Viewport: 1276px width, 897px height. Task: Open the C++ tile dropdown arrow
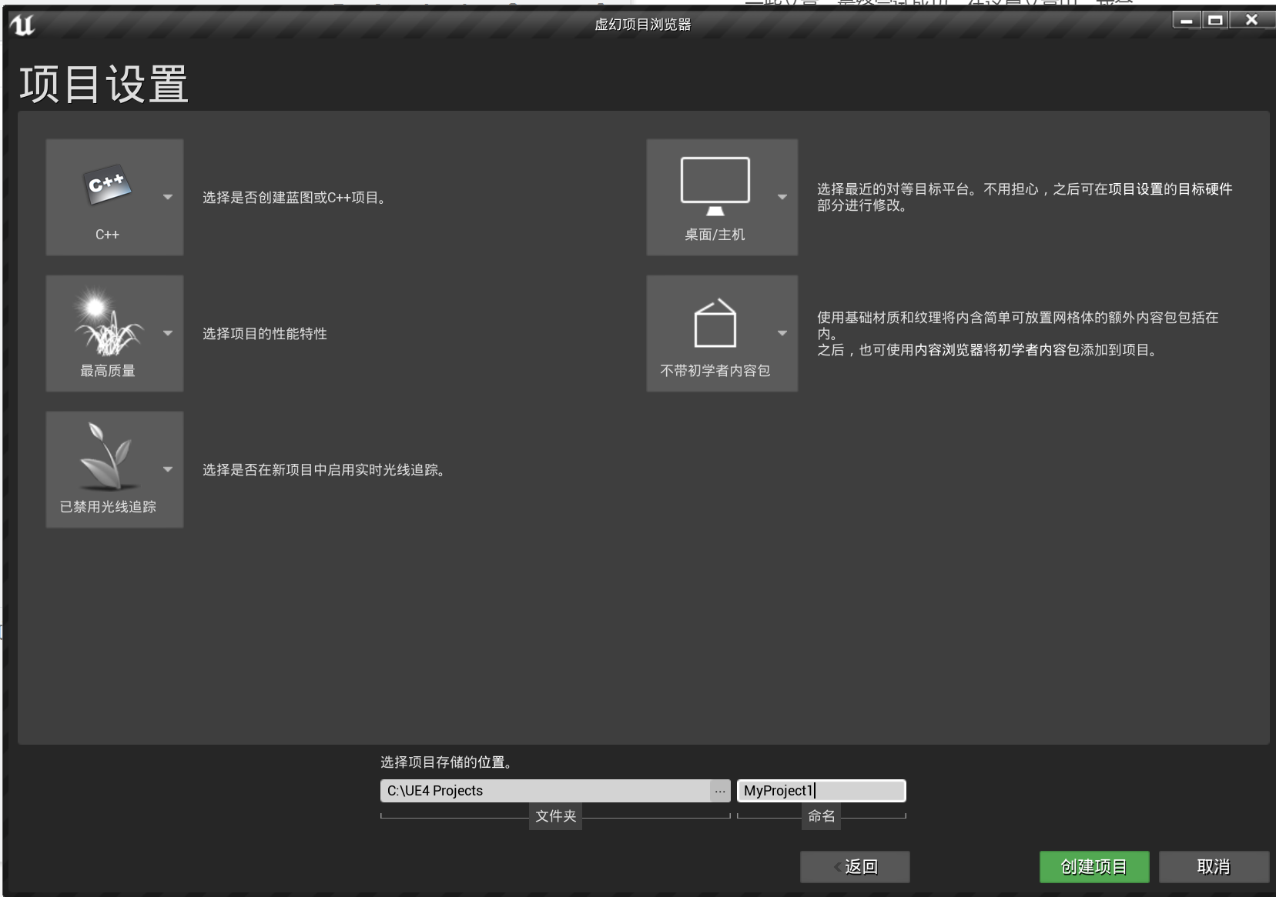(x=169, y=197)
